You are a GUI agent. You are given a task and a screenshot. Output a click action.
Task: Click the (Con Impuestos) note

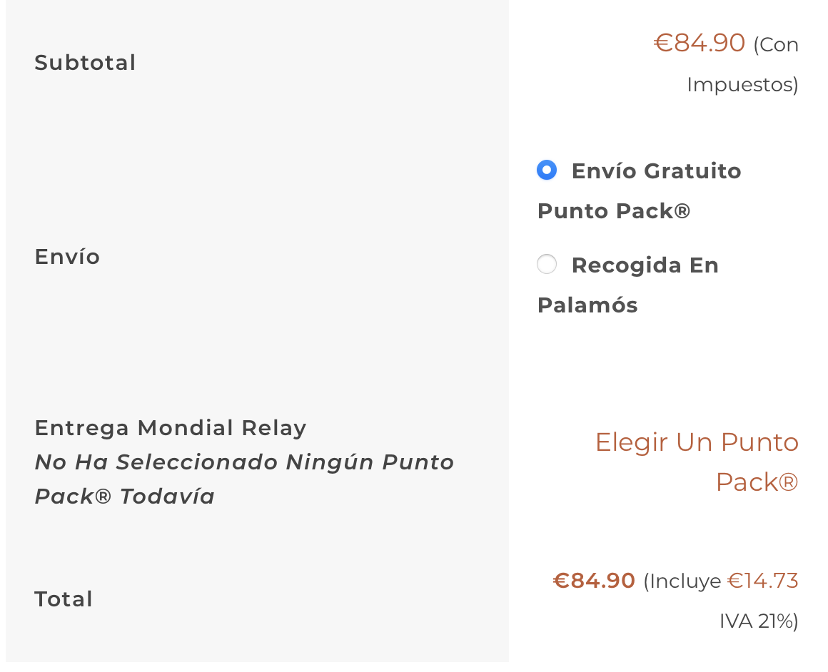coord(742,64)
